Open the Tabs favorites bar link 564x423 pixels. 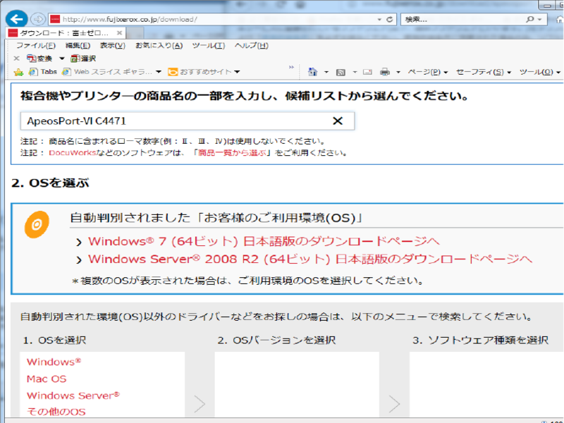43,72
